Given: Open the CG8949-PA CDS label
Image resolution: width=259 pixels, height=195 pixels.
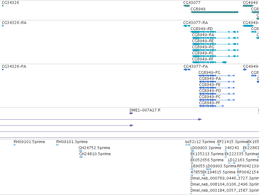Looking at the screenshot, I should click(x=210, y=78).
